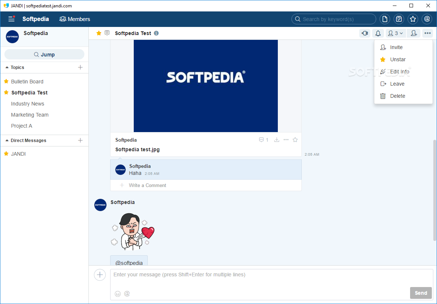Toggle the star beside JANDI chat

[6, 153]
